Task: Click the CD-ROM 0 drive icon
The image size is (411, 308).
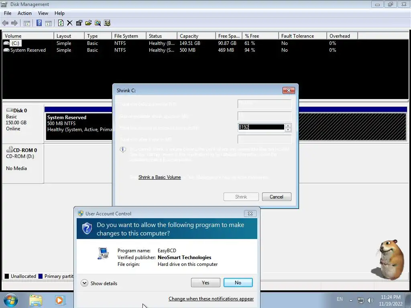Action: coord(10,150)
